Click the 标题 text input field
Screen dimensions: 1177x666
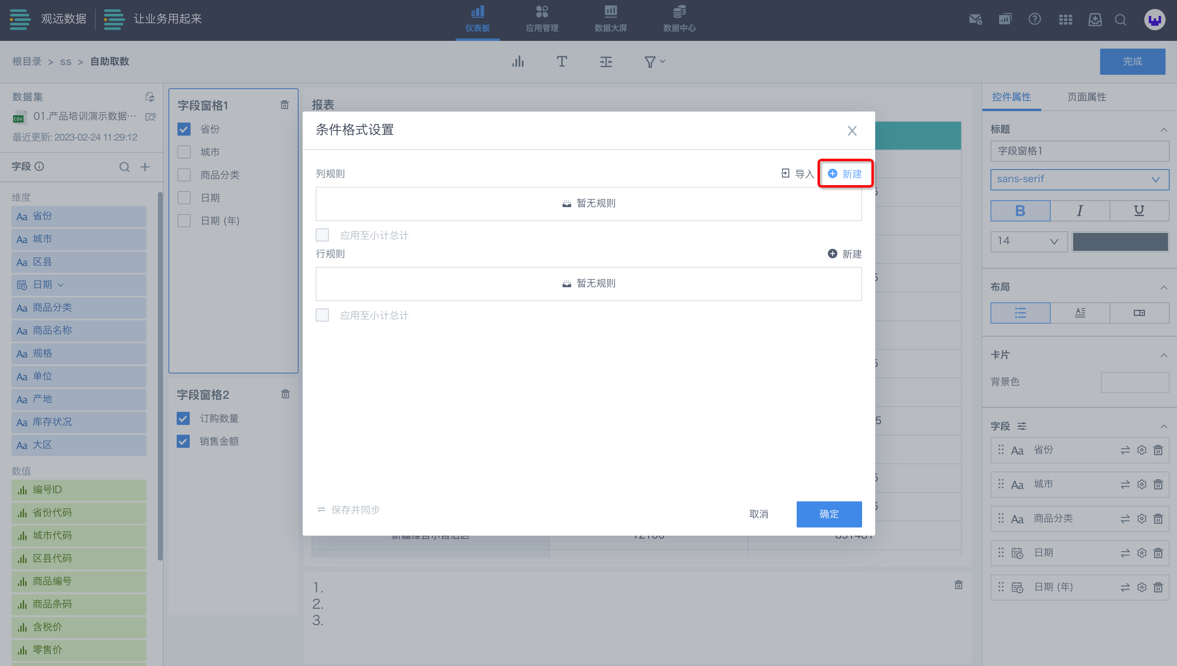(1079, 151)
